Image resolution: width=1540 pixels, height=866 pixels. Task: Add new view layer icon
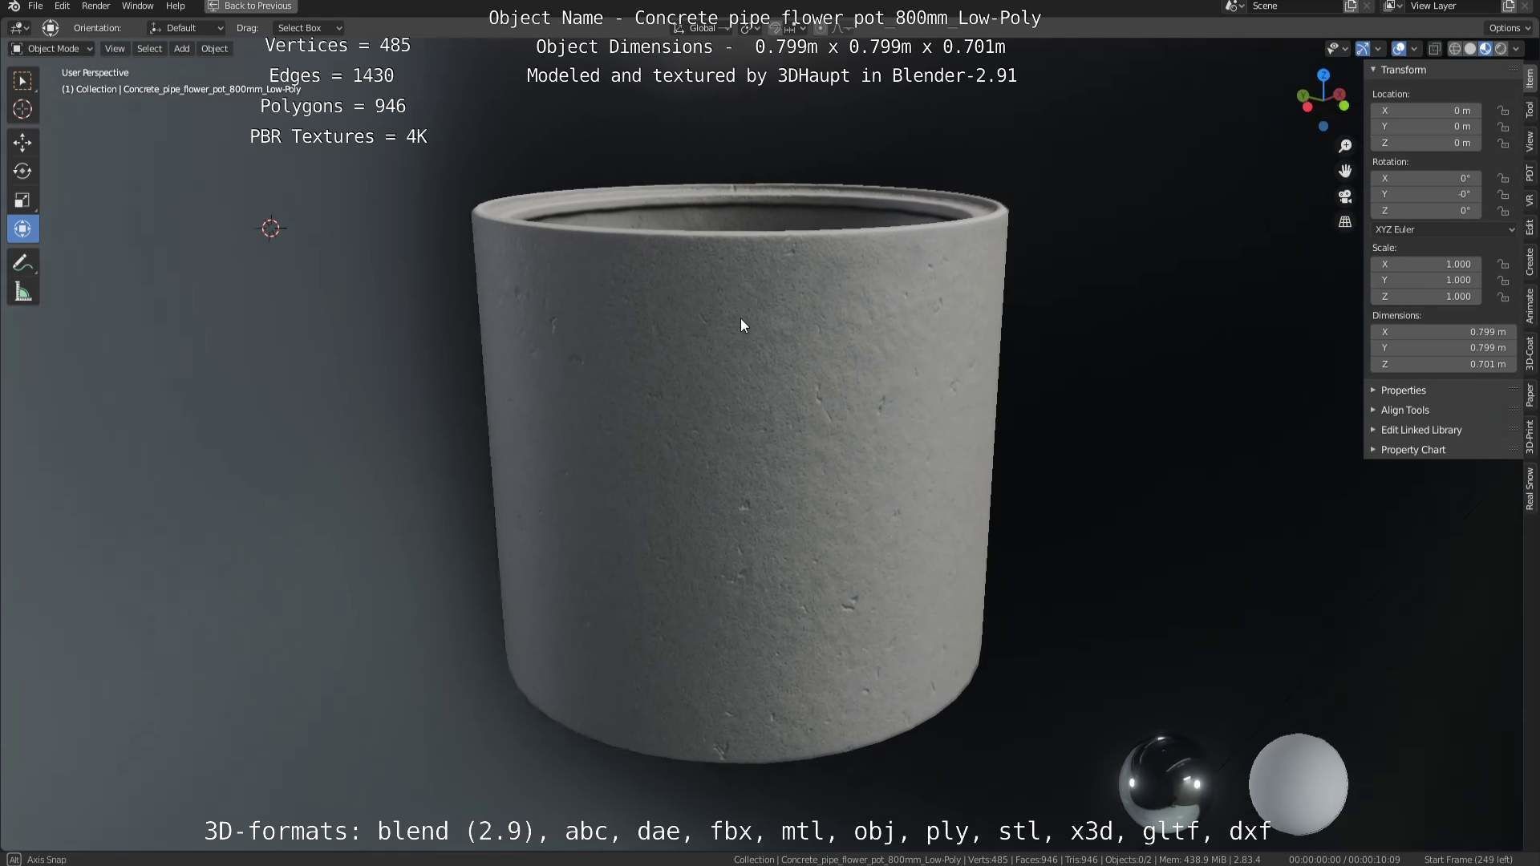[1508, 6]
